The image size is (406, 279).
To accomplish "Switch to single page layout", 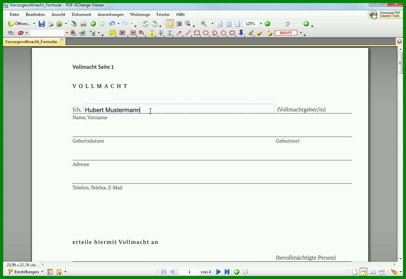I will click(x=354, y=272).
